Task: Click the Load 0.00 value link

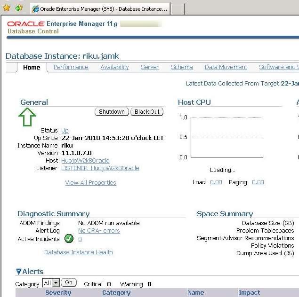Action: [216, 182]
